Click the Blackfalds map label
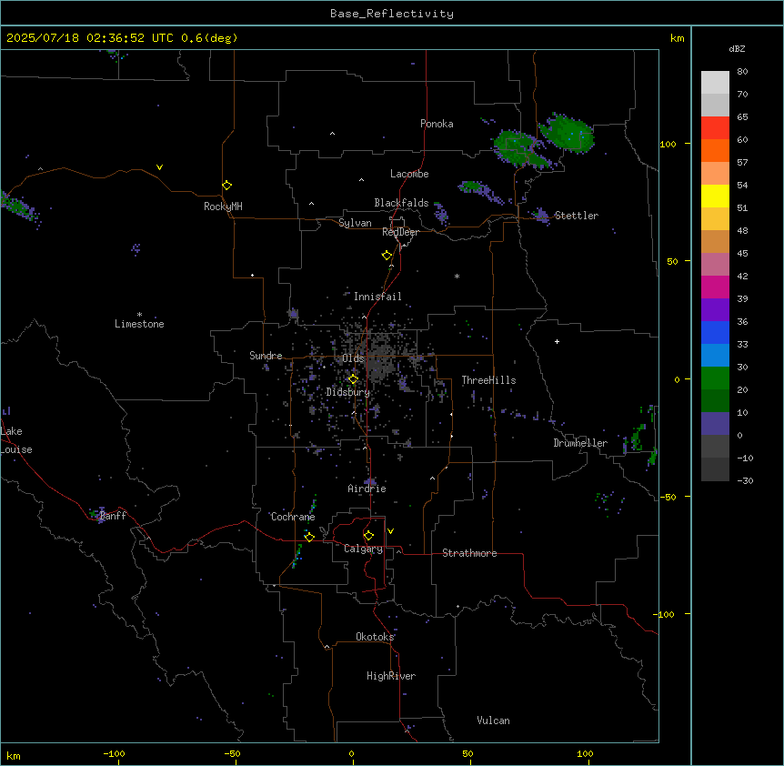Image resolution: width=784 pixels, height=766 pixels. coord(401,203)
